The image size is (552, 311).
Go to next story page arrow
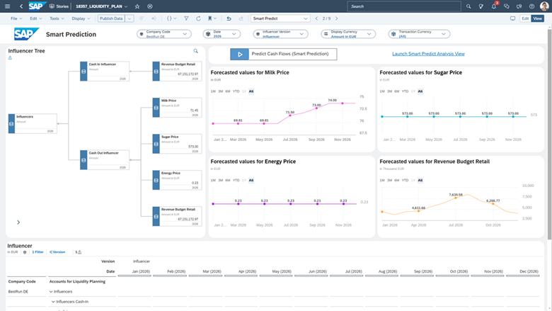pyautogui.click(x=337, y=18)
